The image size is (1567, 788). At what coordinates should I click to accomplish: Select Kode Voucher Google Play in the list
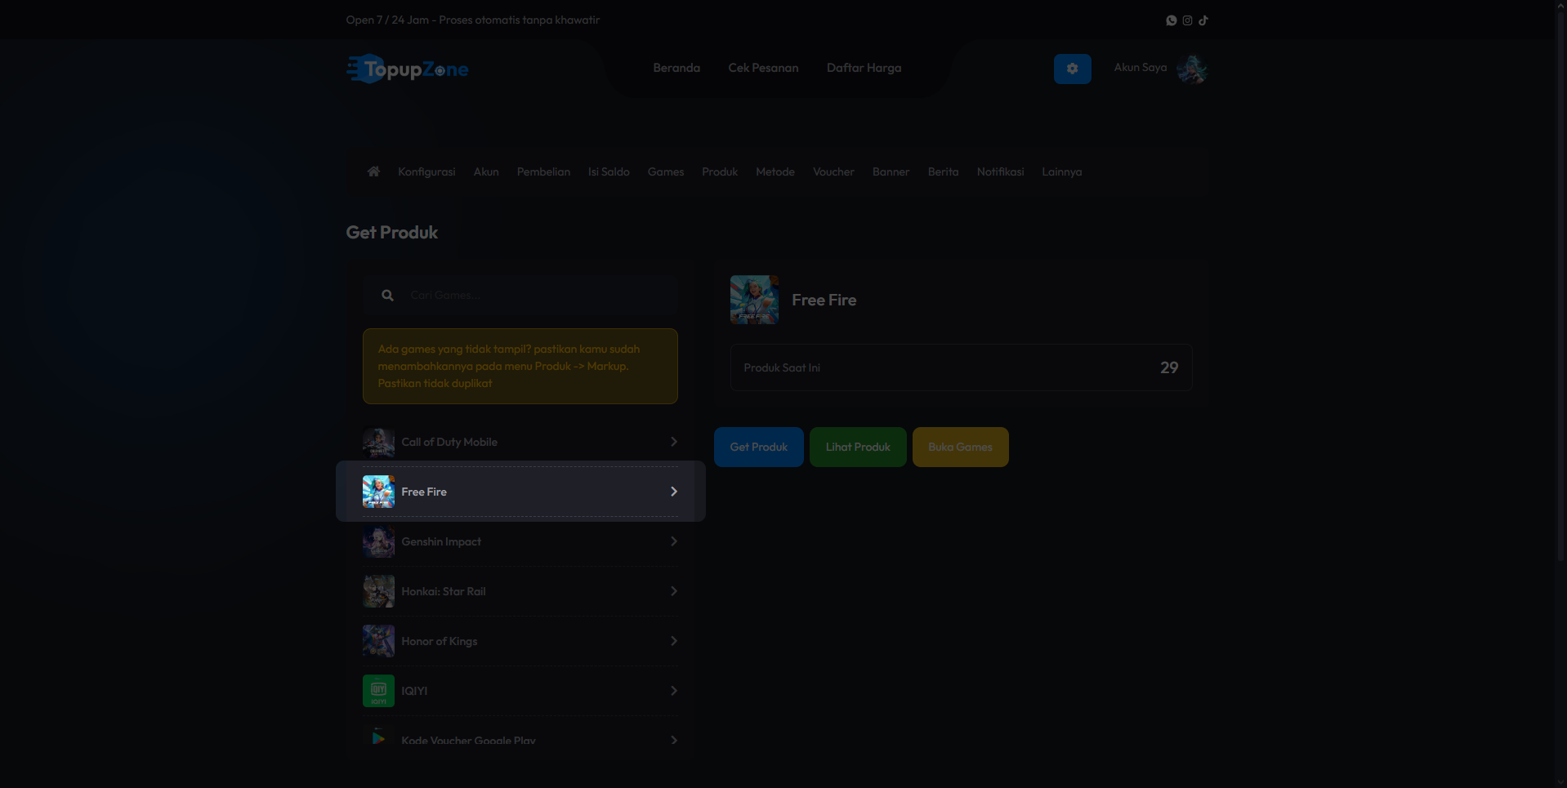tap(469, 740)
